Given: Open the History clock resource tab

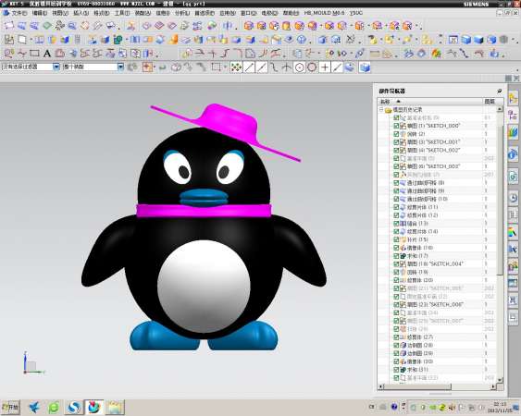Looking at the screenshot, I should [514, 198].
